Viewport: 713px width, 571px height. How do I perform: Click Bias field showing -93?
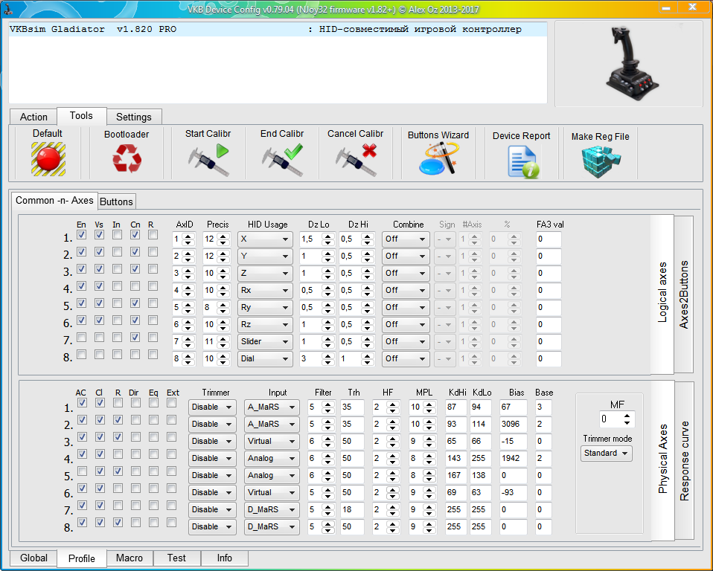tap(514, 492)
